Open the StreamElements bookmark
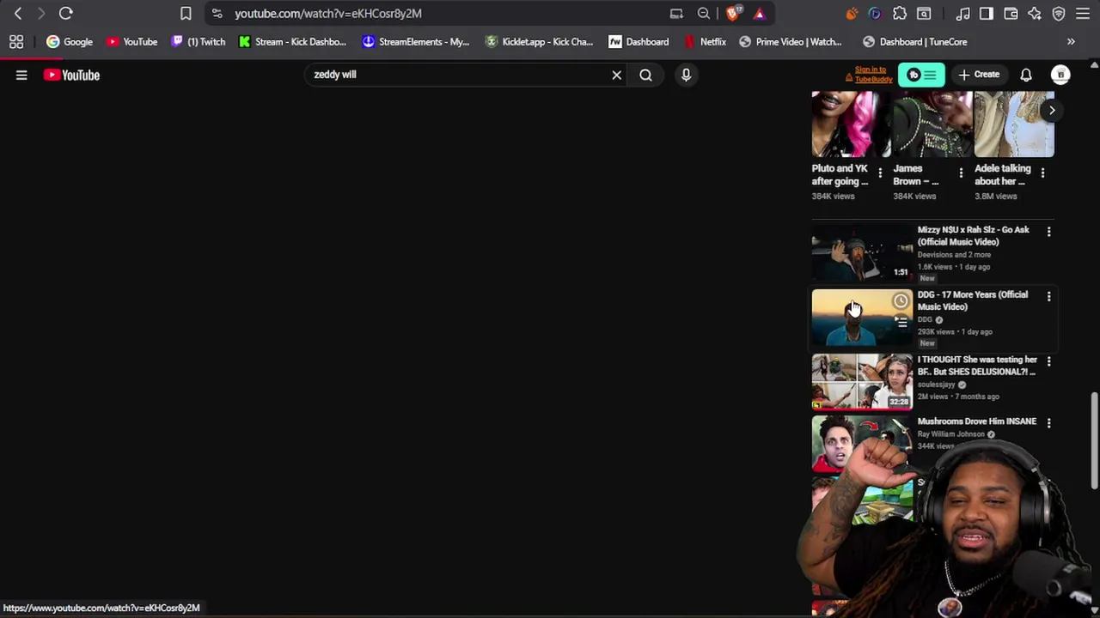Viewport: 1100px width, 618px height. (416, 41)
